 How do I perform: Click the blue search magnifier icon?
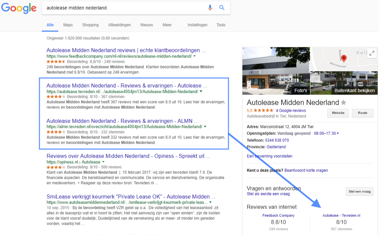221,8
